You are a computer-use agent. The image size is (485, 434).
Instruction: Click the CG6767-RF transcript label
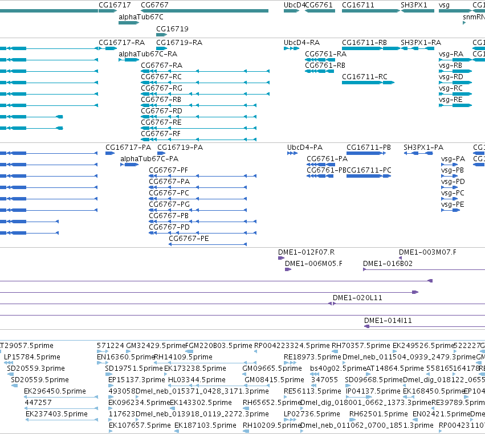pyautogui.click(x=161, y=134)
